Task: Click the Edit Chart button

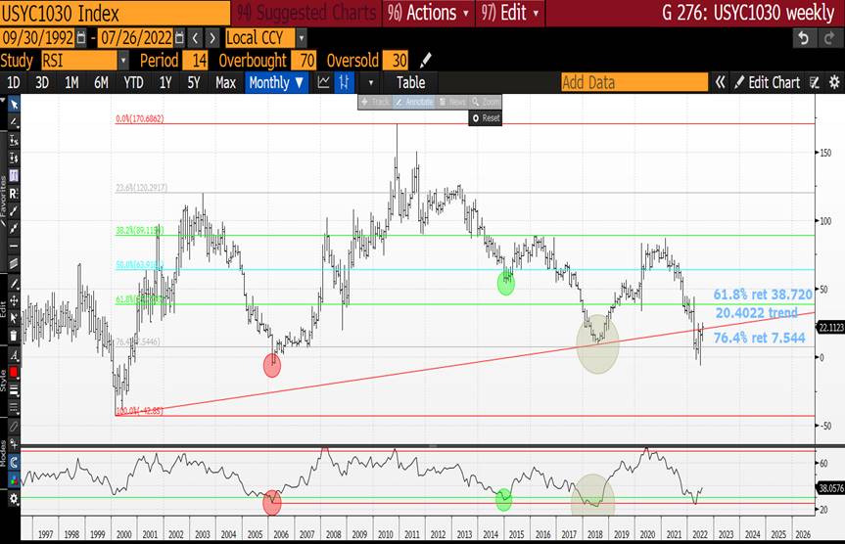Action: click(768, 82)
